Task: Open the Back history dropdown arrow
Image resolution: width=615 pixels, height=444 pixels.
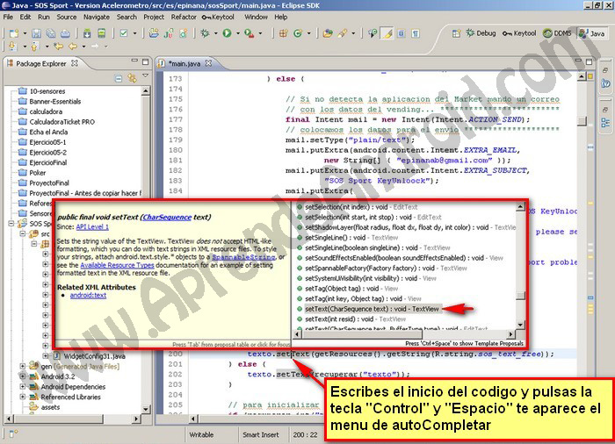Action: click(x=83, y=47)
